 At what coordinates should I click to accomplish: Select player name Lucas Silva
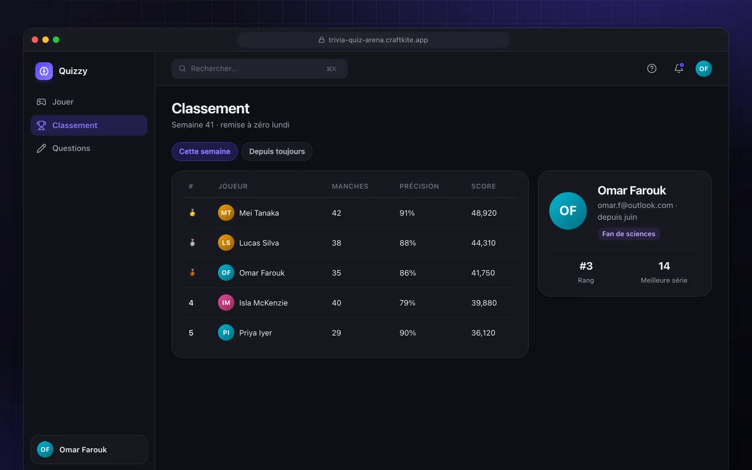point(259,243)
